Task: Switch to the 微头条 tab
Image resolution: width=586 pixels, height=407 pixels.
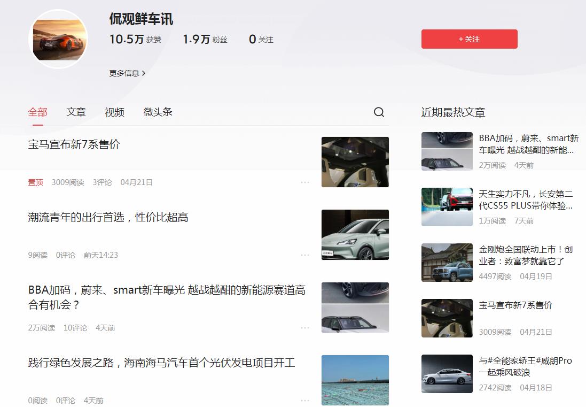Action: [x=158, y=112]
